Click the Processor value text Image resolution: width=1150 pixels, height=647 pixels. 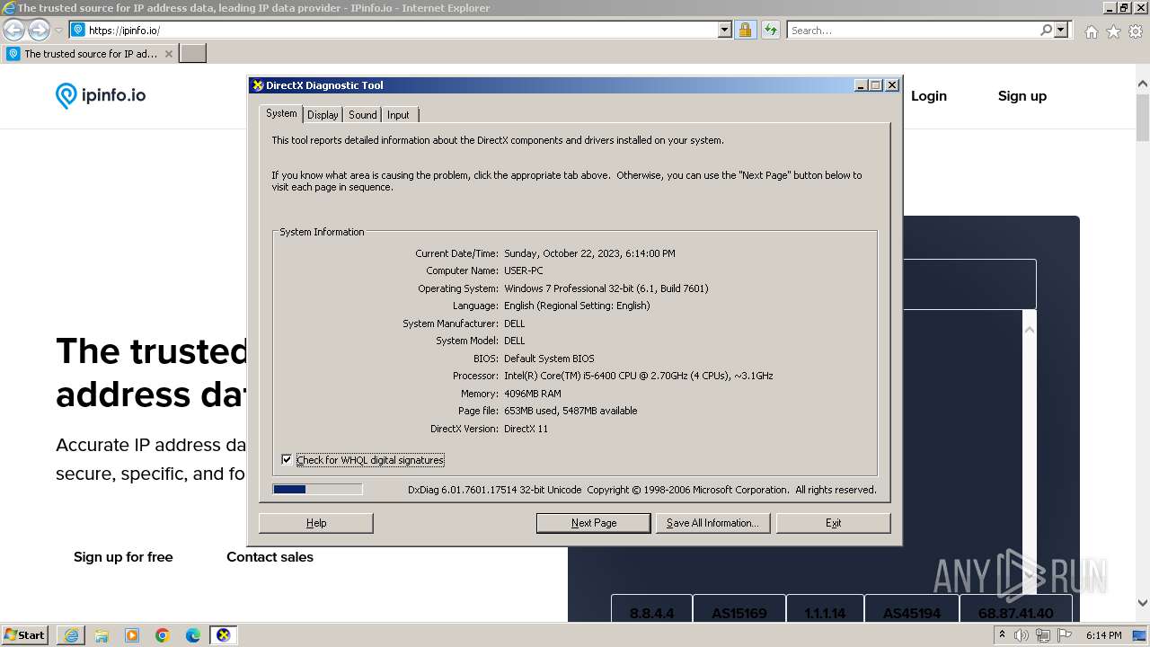click(639, 376)
